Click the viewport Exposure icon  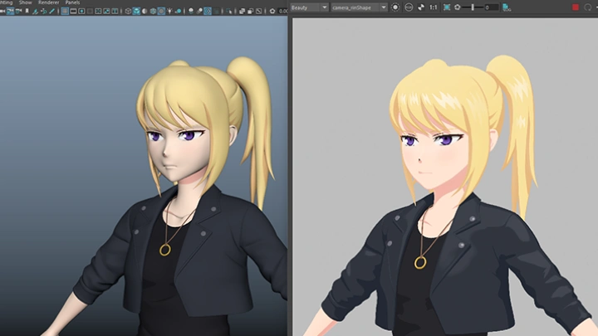272,11
